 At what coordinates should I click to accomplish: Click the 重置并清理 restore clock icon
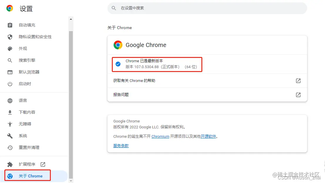(10, 148)
